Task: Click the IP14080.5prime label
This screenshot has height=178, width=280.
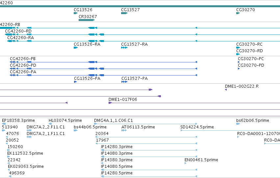Action: [x=116, y=167]
